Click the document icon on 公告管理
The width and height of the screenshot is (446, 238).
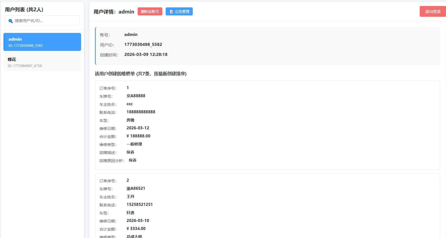tap(172, 12)
